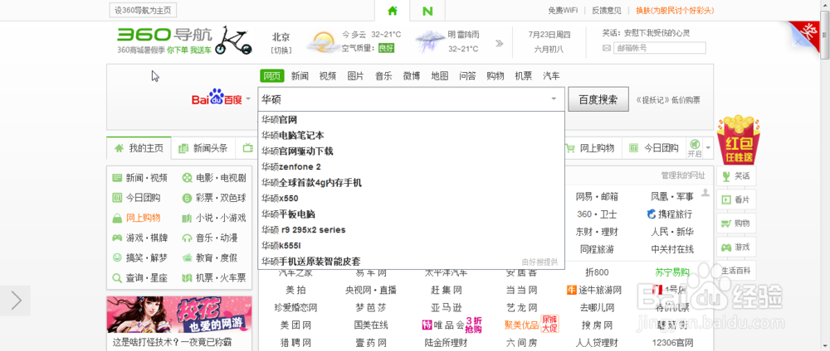Open 苏宁易购 green link
The height and width of the screenshot is (351, 830).
click(x=672, y=272)
